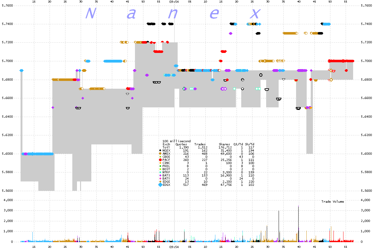Click 09:54 label on top time axis

174,2
